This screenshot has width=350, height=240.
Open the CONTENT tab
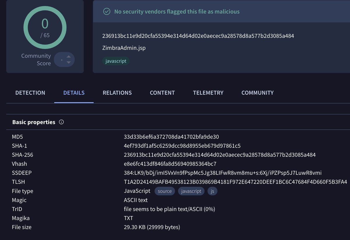162,93
